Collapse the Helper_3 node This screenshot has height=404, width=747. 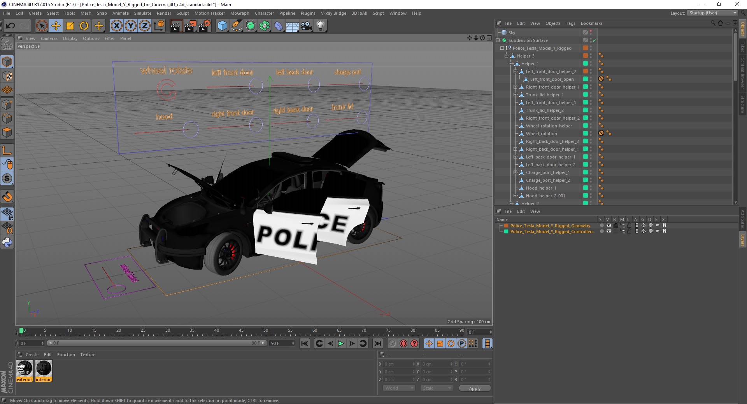(507, 56)
